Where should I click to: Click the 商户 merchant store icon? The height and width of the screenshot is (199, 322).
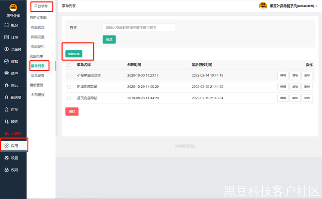[x=6, y=74]
